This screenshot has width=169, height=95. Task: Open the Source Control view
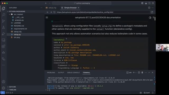tap(3, 21)
